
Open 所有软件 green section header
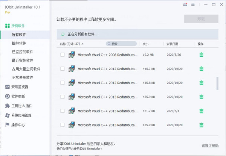coord(18,26)
